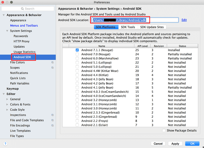Click the project icon beside Scopes
The height and width of the screenshot is (148, 204).
click(52, 68)
